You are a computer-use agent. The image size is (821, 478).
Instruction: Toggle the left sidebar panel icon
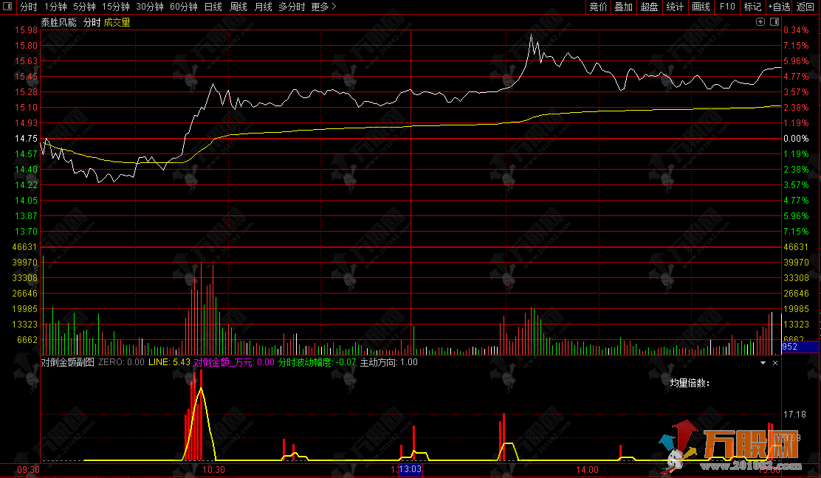(x=8, y=7)
